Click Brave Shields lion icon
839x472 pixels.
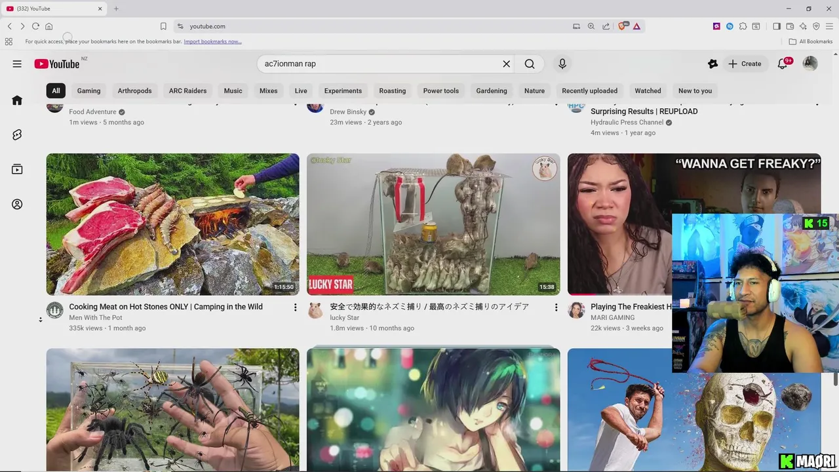click(623, 26)
